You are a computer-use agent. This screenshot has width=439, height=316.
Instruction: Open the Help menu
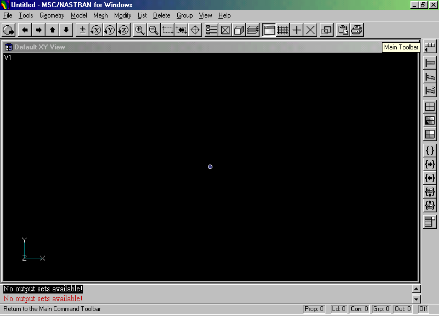[x=224, y=15]
